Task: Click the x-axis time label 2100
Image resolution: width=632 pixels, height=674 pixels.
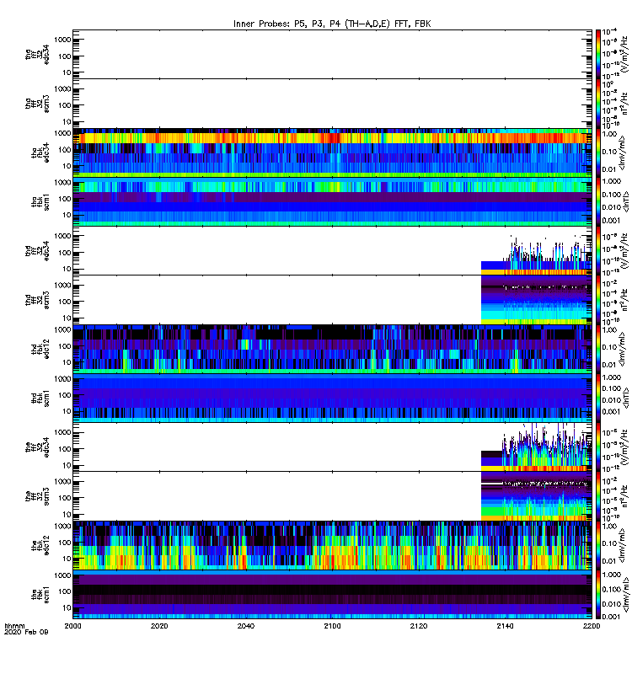Action: point(332,626)
